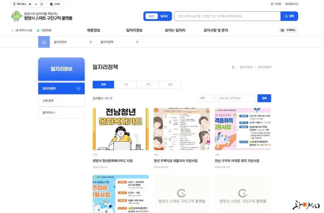Select the 구인 tab
This screenshot has width=324, height=213.
[x=126, y=85]
